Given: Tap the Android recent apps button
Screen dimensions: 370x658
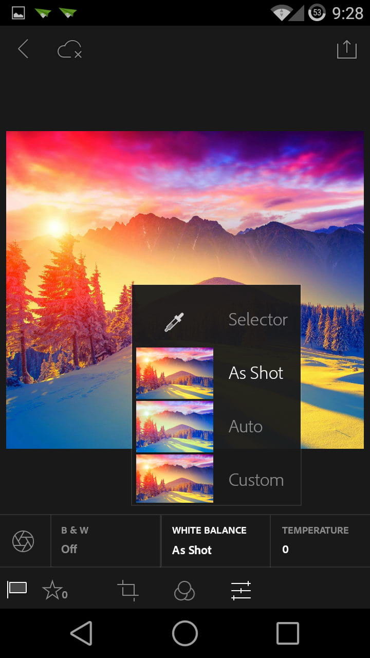Looking at the screenshot, I should pyautogui.click(x=288, y=633).
